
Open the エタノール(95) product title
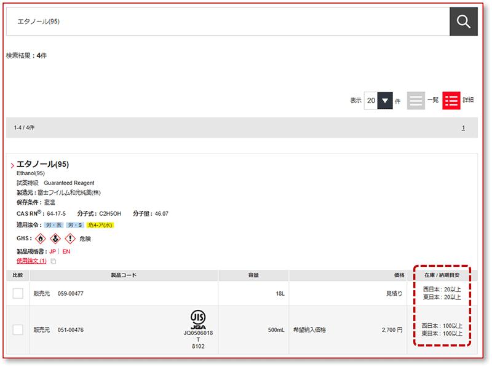pyautogui.click(x=42, y=164)
